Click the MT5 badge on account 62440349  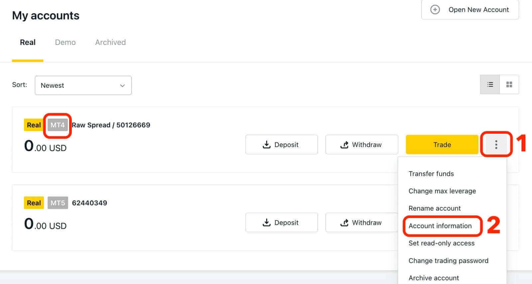[x=57, y=203]
